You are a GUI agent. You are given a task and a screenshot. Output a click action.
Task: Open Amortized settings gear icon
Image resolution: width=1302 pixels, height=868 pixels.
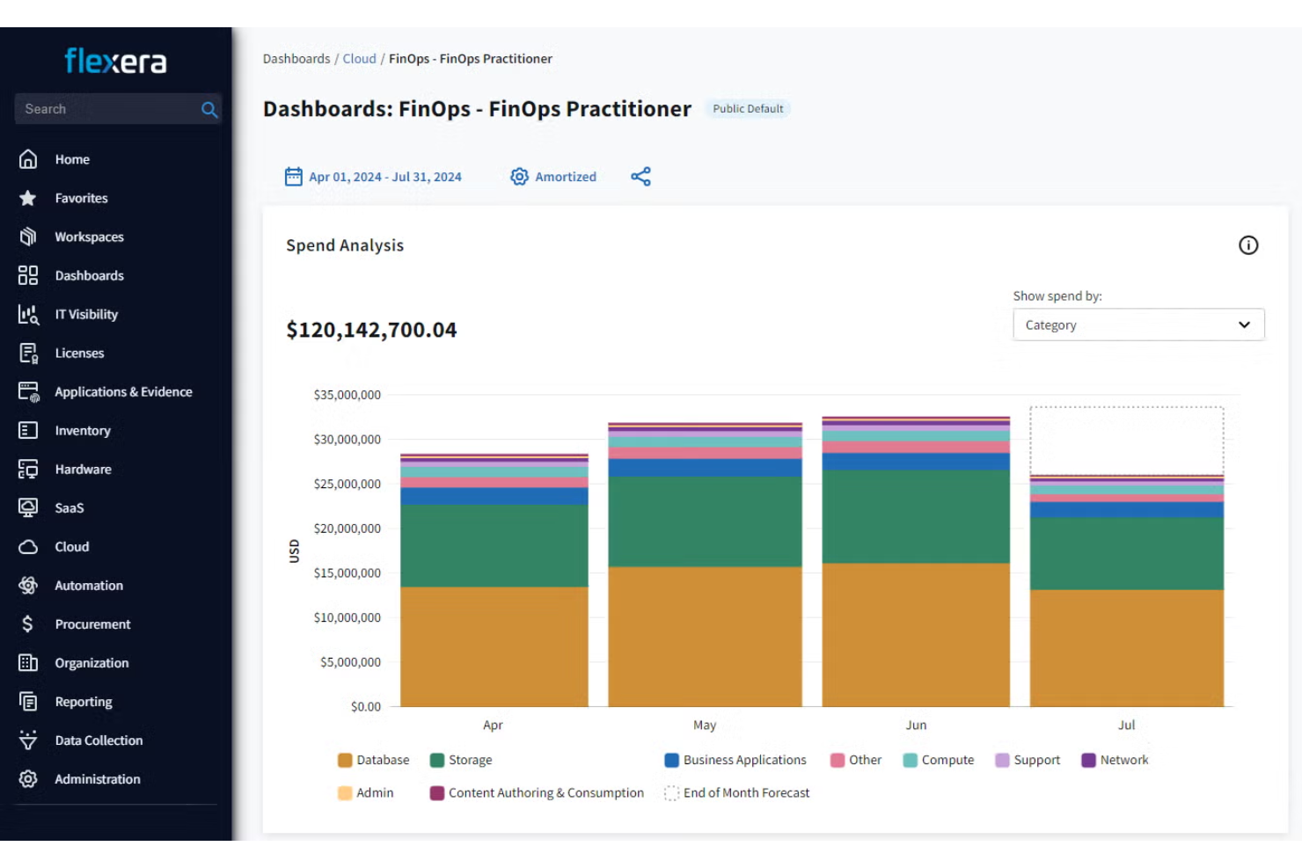519,177
